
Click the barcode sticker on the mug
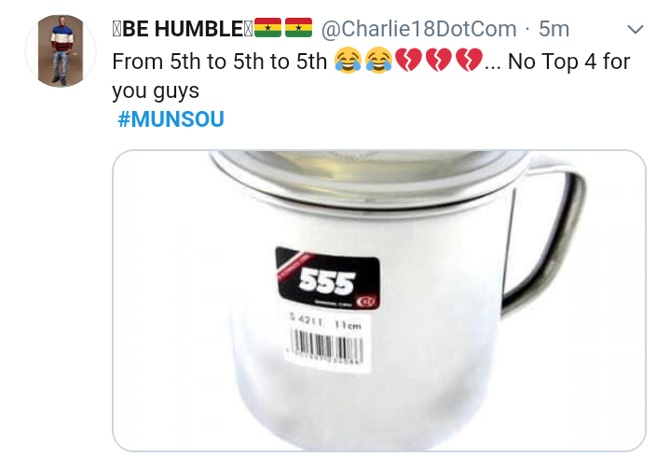[x=328, y=339]
